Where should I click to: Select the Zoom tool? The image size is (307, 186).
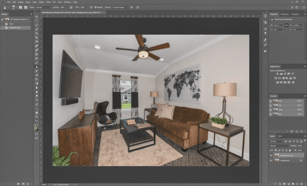click(37, 117)
